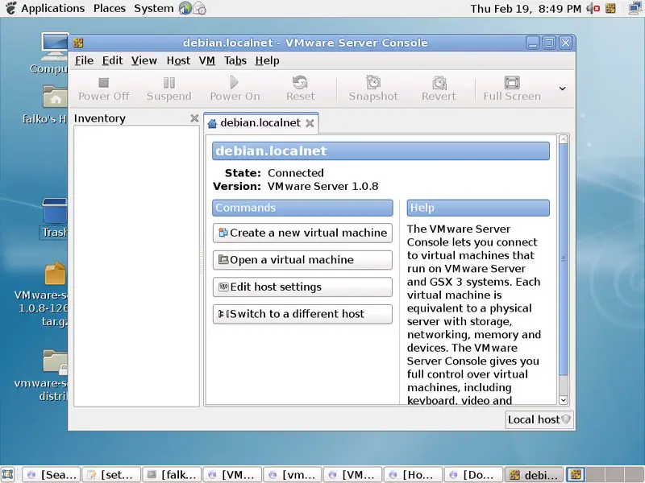
Task: Switch to the [Ho... taskbar window
Action: [414, 475]
